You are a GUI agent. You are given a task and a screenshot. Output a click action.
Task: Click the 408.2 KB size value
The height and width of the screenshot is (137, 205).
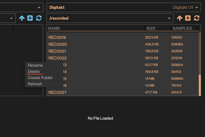click(152, 44)
